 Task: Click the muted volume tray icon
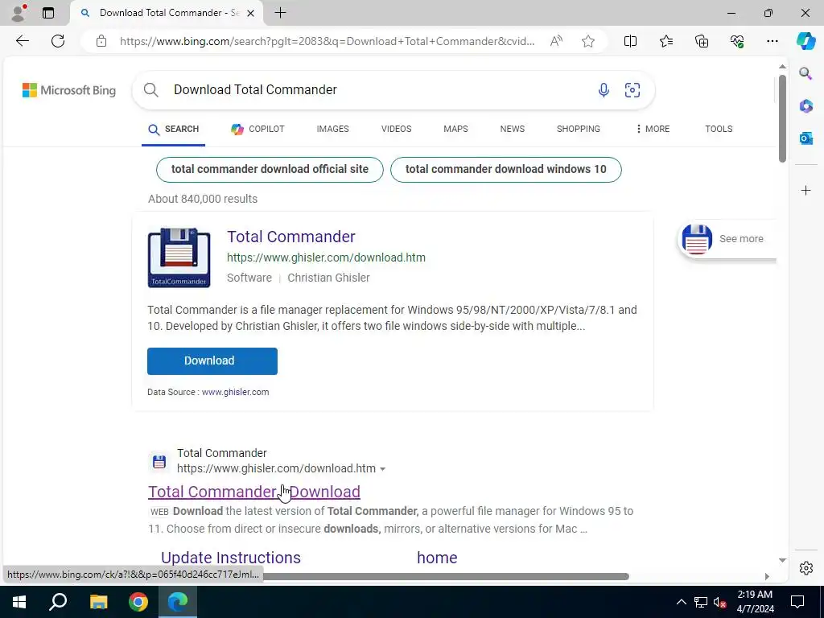pyautogui.click(x=720, y=602)
